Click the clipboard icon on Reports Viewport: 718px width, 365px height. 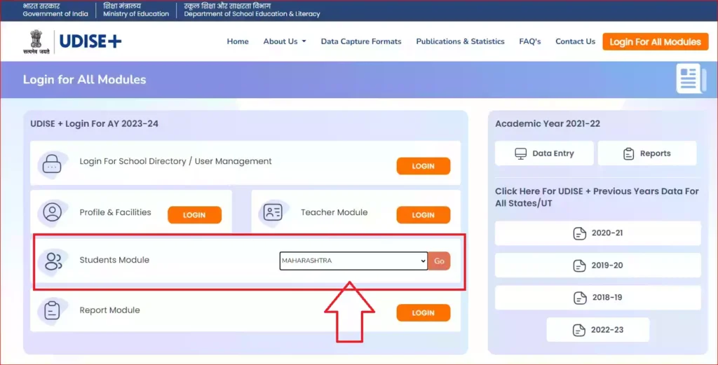(x=629, y=153)
